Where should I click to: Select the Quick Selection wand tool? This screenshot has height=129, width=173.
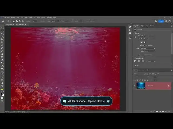click(x=2, y=37)
